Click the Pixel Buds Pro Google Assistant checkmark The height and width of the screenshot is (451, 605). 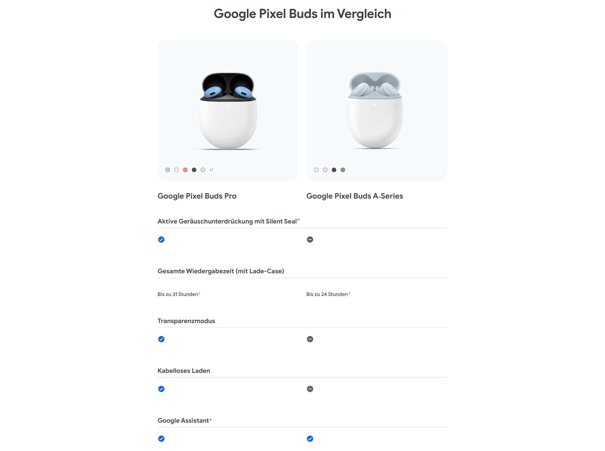pyautogui.click(x=161, y=439)
